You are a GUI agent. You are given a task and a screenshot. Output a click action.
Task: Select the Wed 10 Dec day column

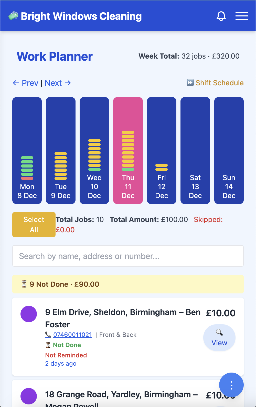tap(94, 151)
